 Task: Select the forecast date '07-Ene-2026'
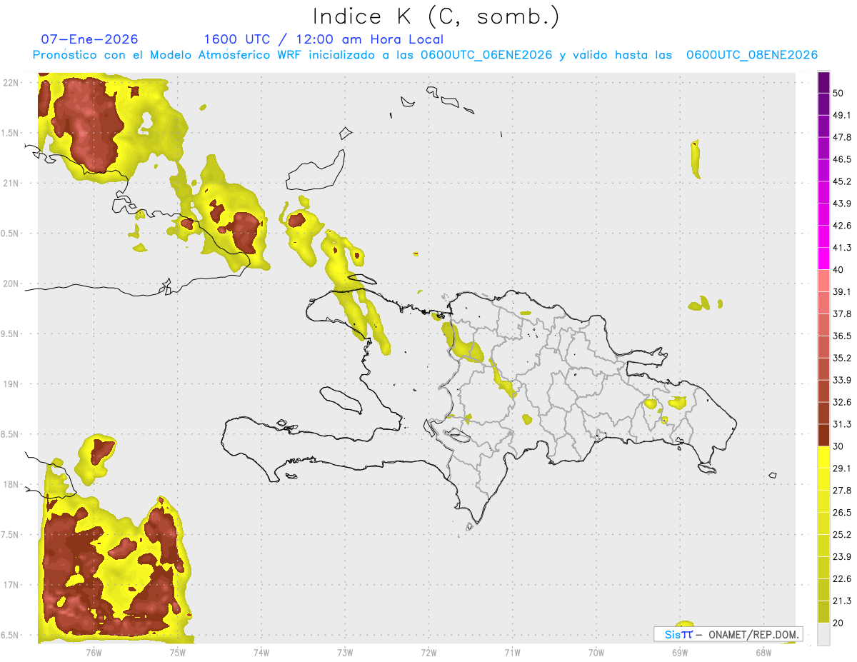(x=90, y=39)
